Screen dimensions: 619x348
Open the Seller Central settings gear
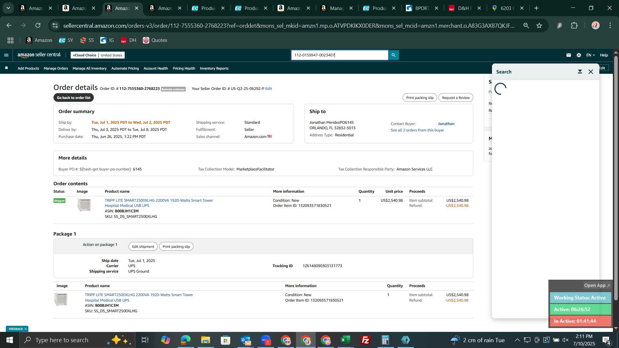[x=579, y=55]
